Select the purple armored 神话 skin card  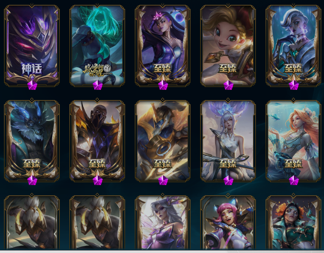(x=32, y=45)
